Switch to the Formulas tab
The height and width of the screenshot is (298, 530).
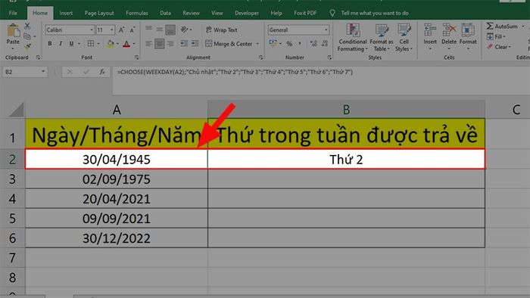click(x=137, y=13)
